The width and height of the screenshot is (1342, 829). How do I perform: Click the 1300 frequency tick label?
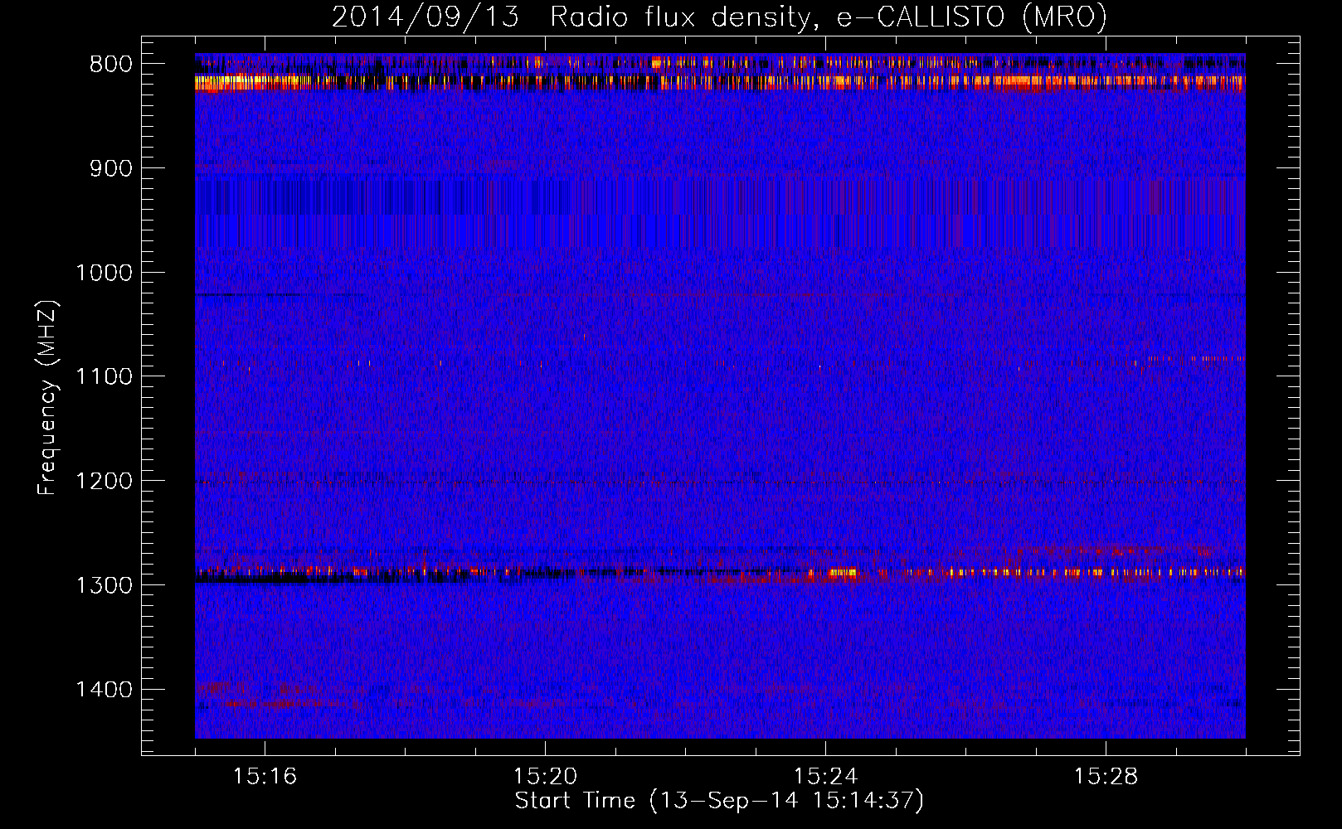pos(104,585)
